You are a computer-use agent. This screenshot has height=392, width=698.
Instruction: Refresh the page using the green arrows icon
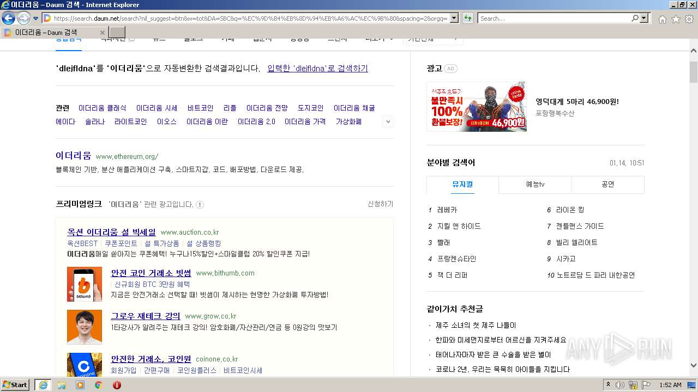coord(467,19)
